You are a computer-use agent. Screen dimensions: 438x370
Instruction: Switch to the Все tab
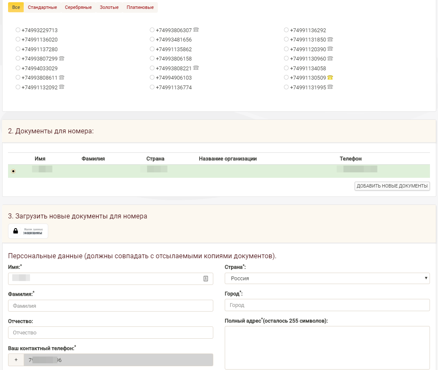(16, 7)
